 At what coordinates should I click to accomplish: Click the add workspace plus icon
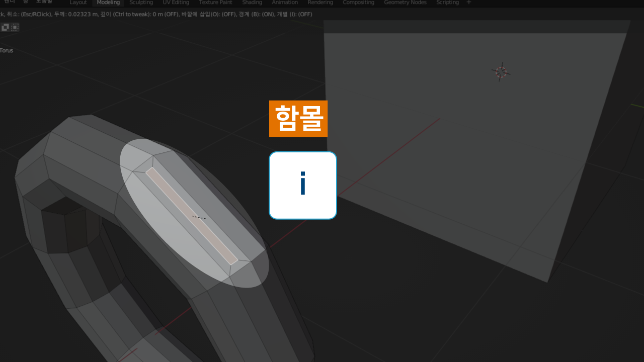(469, 3)
